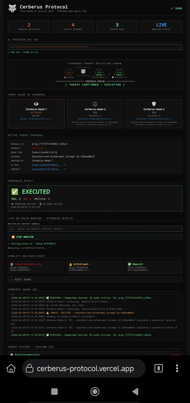
Task: Open validatorb.cerberusprotocol.eth link
Action: (154, 119)
